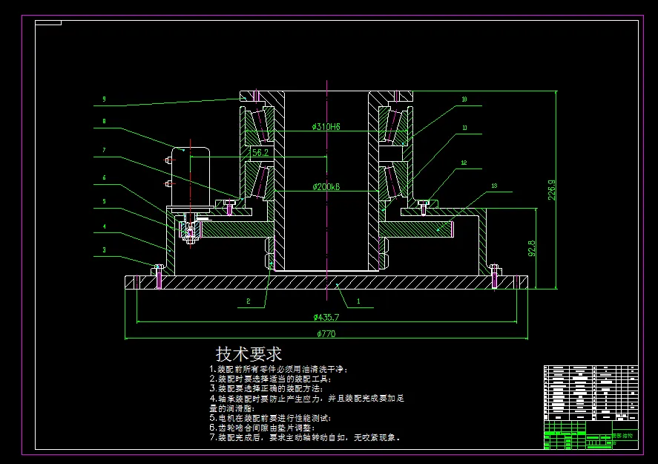Click part callout number 4
The height and width of the screenshot is (464, 658).
[x=104, y=226]
